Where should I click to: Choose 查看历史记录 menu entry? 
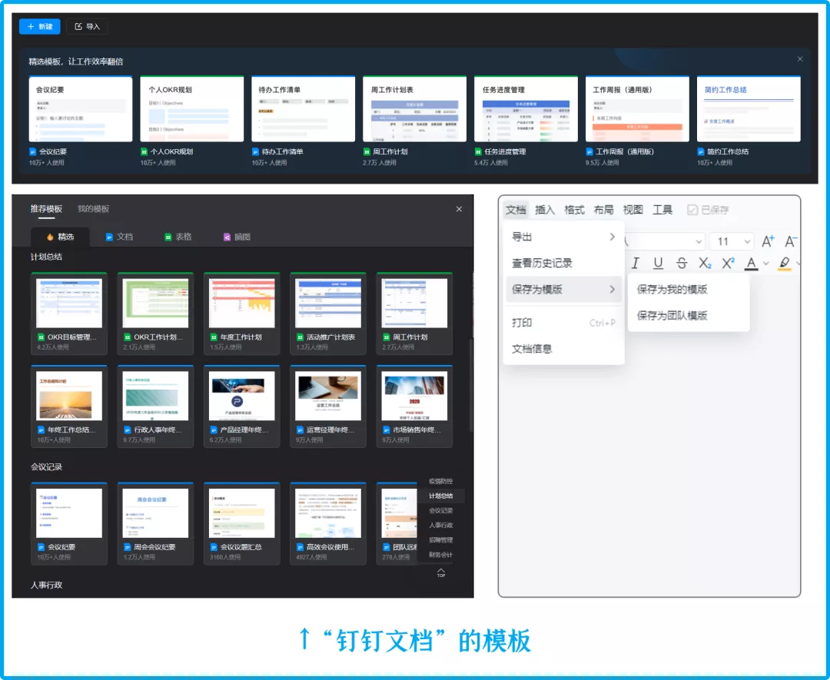(564, 263)
